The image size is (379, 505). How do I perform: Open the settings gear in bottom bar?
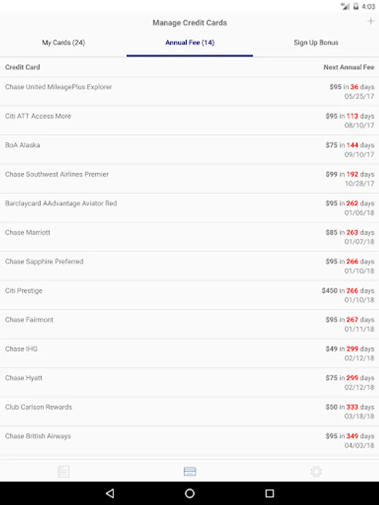point(316,471)
